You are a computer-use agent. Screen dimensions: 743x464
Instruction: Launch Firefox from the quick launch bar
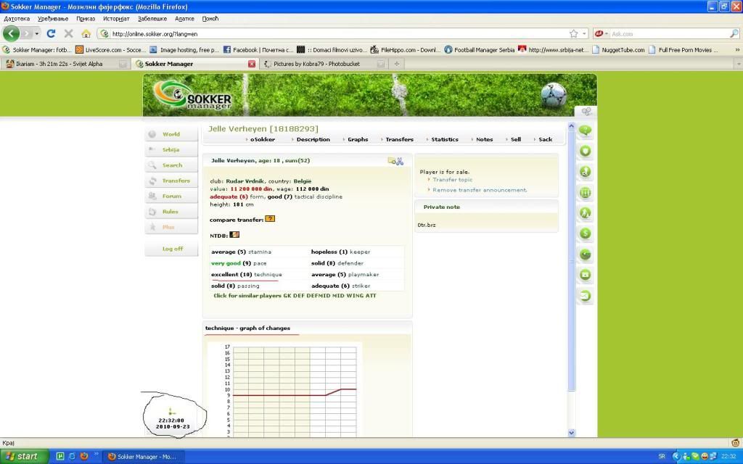(84, 457)
